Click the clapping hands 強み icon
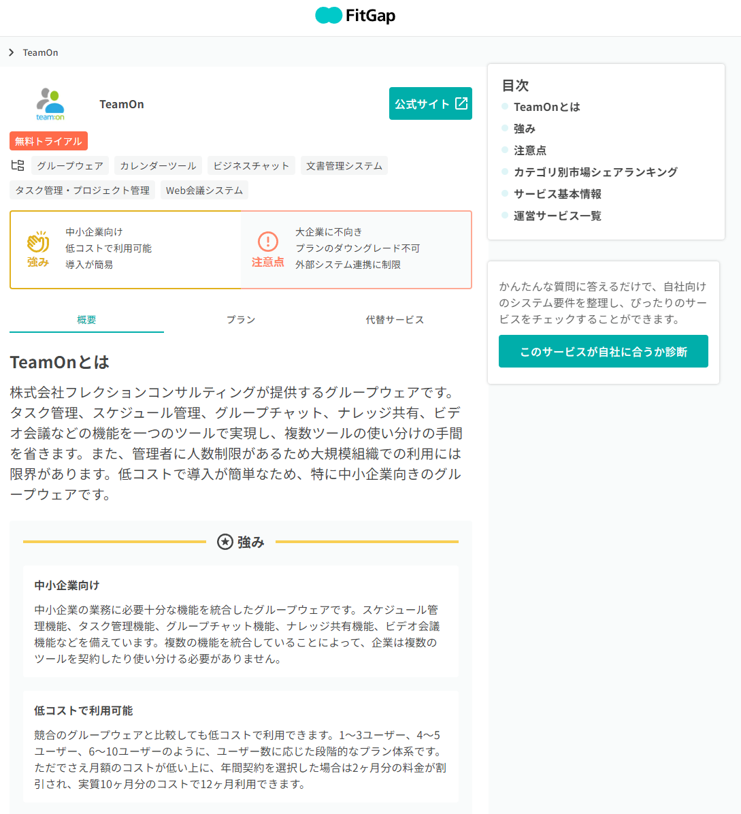 coord(38,242)
